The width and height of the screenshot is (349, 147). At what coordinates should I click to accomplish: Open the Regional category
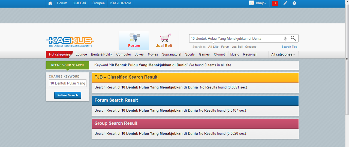[x=249, y=54]
